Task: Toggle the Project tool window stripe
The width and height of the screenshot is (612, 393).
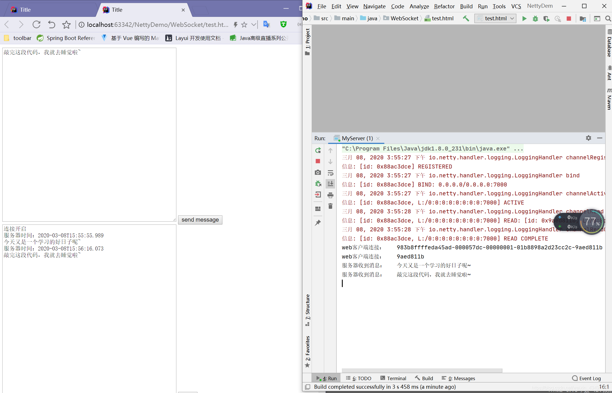Action: coord(308,42)
